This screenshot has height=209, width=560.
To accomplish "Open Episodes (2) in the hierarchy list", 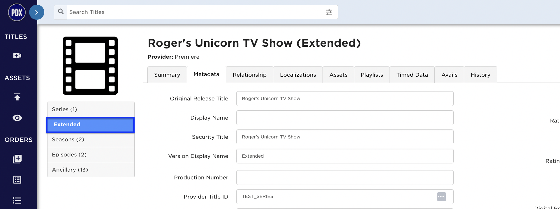I will coord(91,155).
